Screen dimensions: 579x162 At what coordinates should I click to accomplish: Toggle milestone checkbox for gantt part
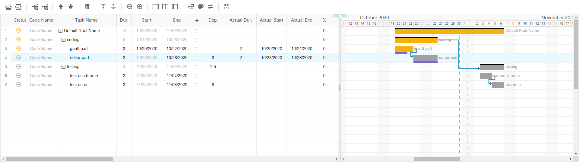197,49
